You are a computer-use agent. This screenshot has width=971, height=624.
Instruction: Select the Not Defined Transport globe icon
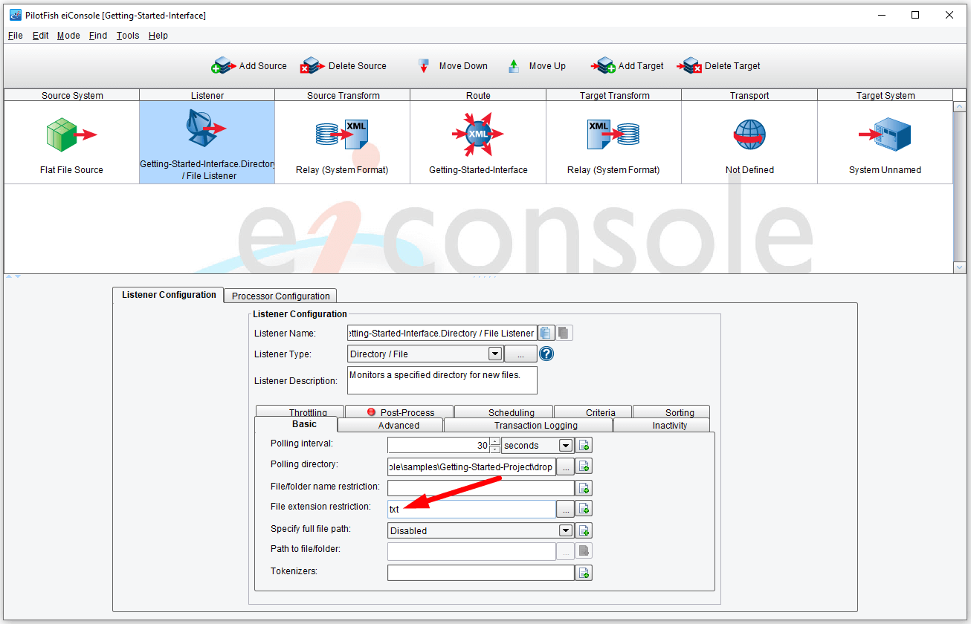coord(749,134)
